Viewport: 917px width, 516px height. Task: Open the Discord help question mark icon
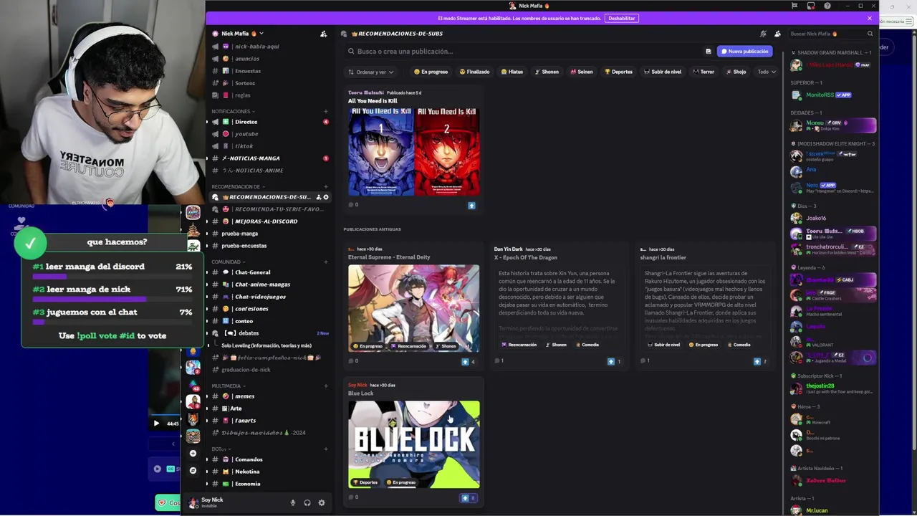(827, 6)
